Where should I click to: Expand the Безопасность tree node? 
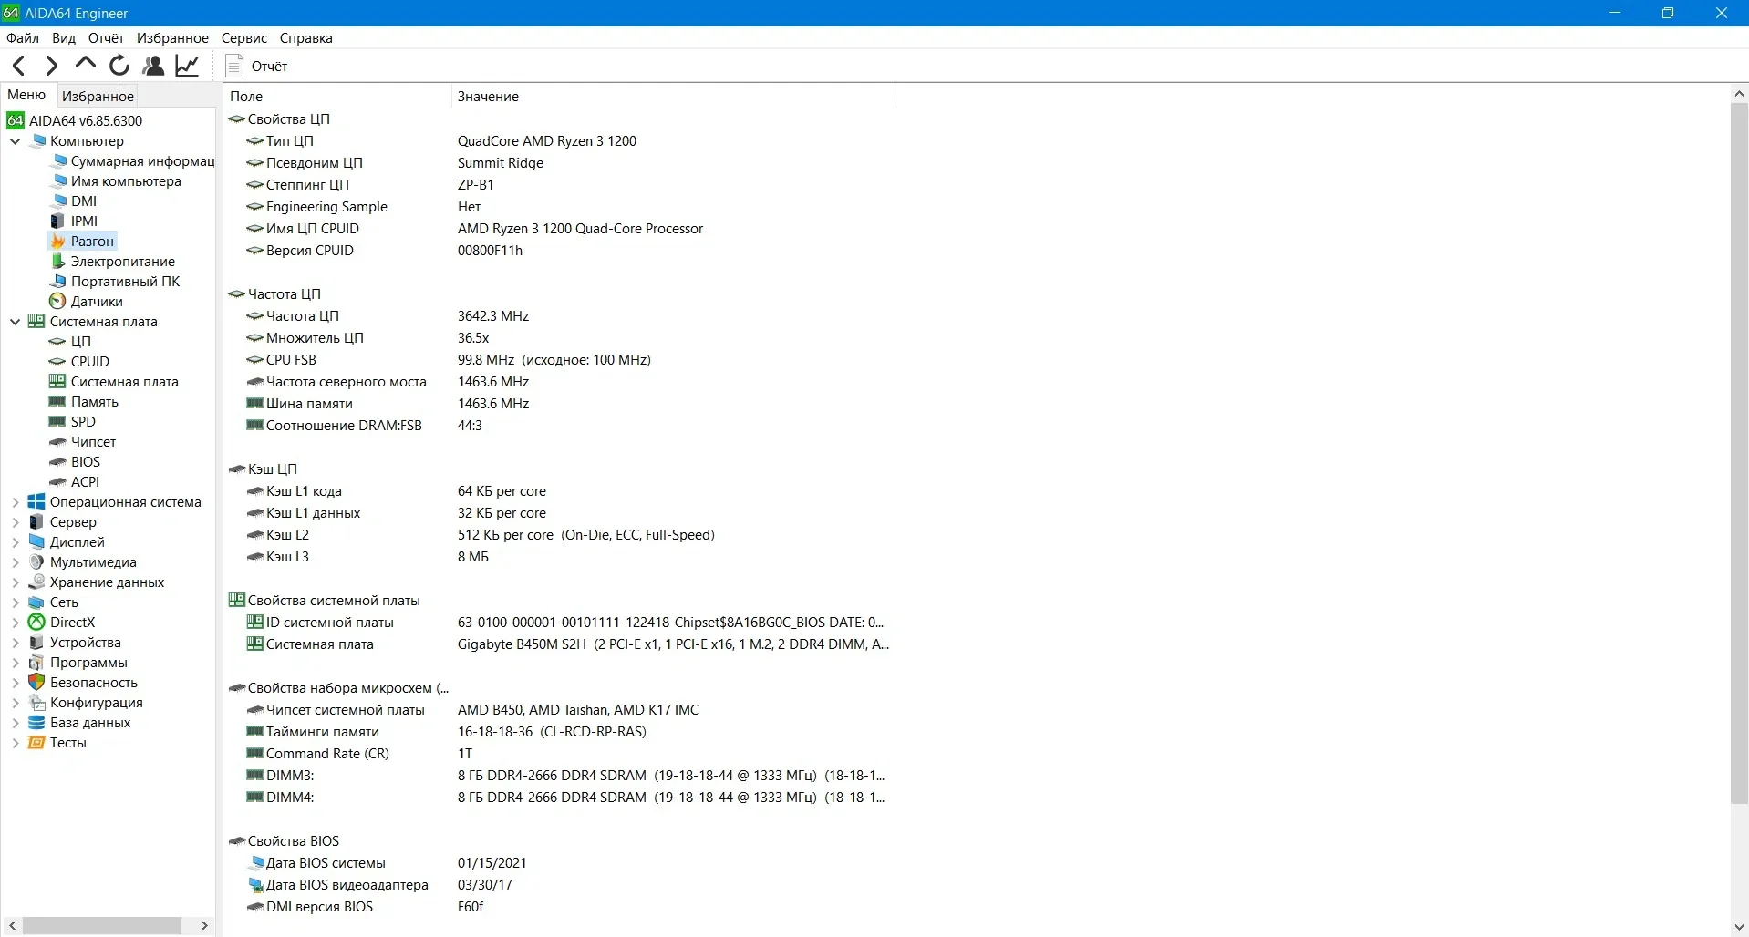pos(15,683)
